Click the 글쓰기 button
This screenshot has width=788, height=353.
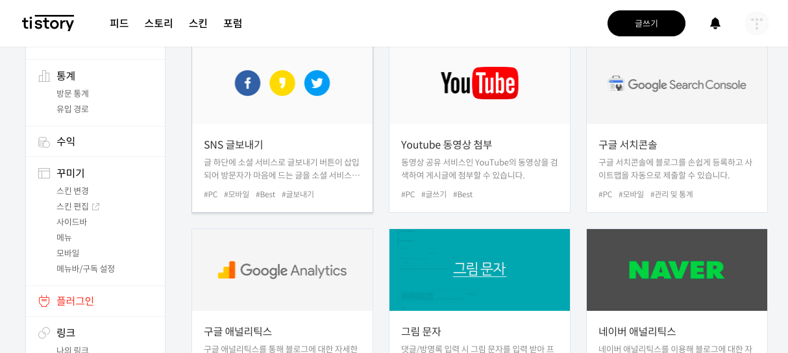coord(646,23)
